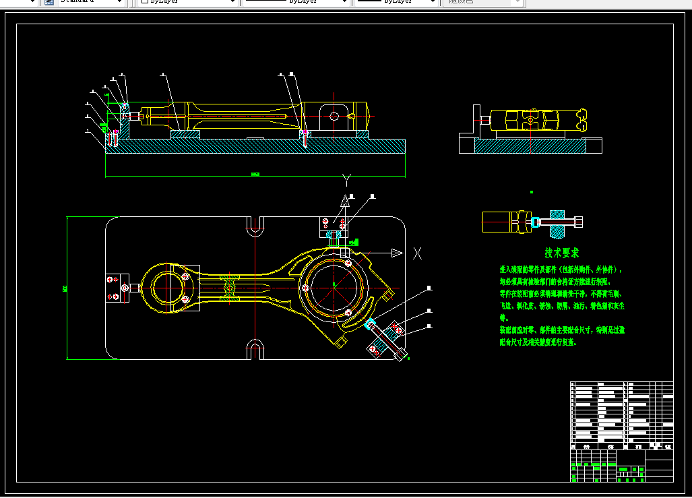Select the note line starting 零件在装配前必须清理

pyautogui.click(x=561, y=294)
